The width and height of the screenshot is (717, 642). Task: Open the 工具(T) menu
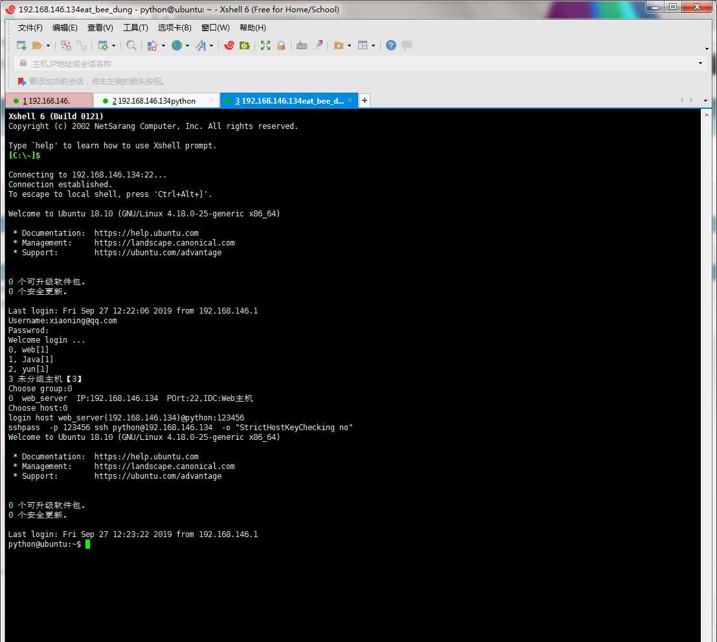pyautogui.click(x=135, y=28)
